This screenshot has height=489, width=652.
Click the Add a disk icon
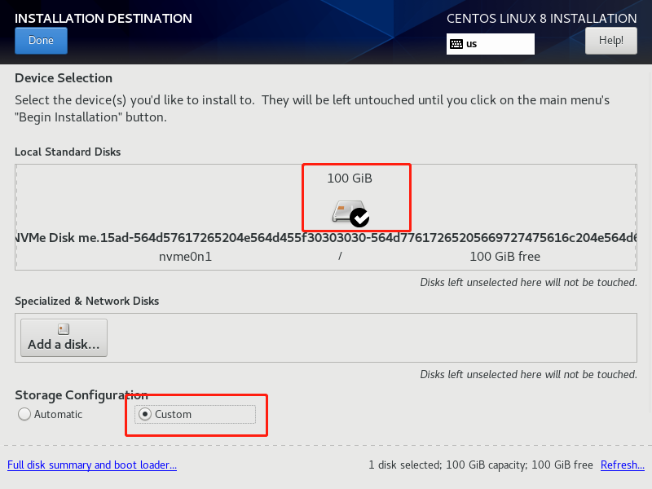tap(64, 328)
